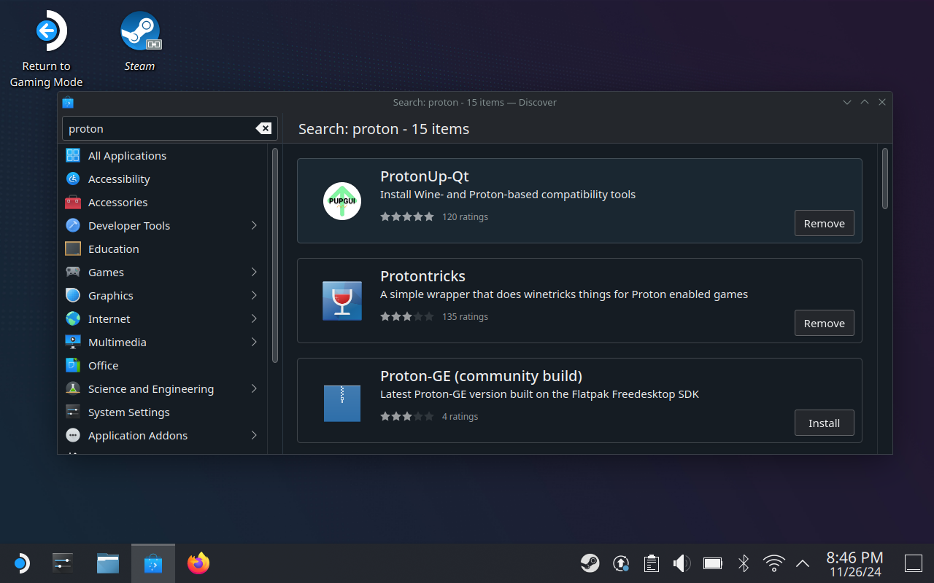Open the application launcher in the taskbar
This screenshot has width=934, height=583.
21,563
